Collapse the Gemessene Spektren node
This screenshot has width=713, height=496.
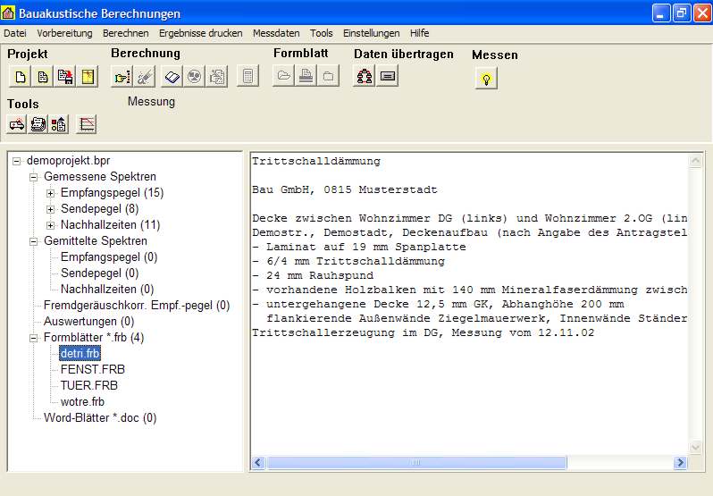click(34, 177)
